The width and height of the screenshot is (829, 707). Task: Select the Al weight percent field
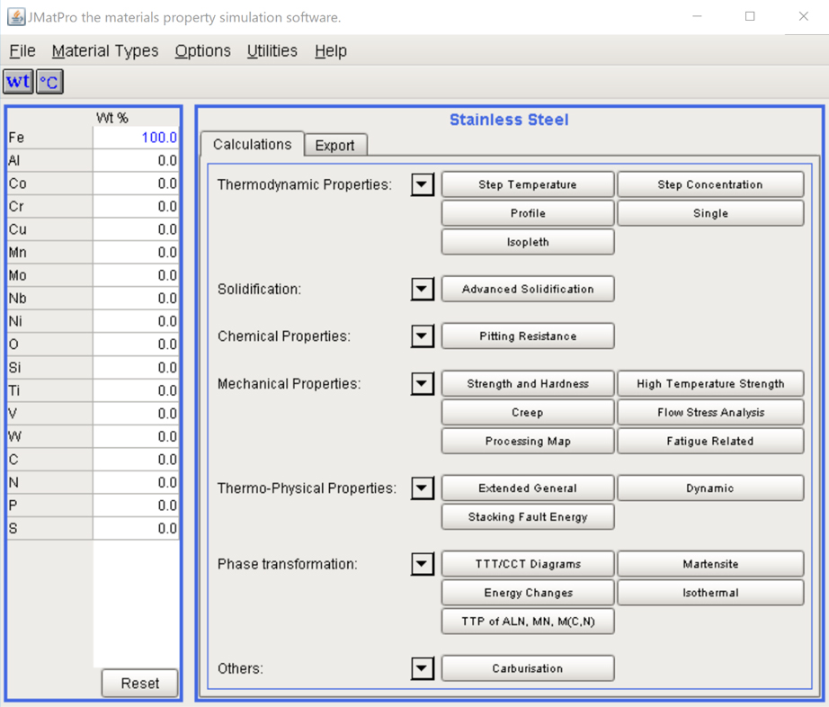[136, 160]
